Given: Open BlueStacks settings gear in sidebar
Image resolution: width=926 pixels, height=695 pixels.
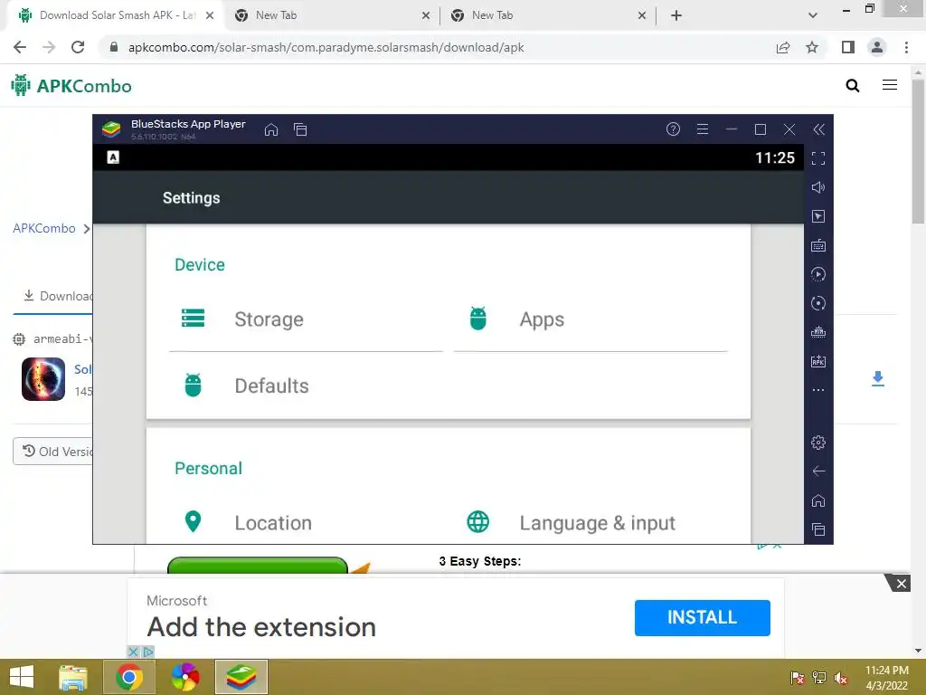Looking at the screenshot, I should [x=818, y=442].
